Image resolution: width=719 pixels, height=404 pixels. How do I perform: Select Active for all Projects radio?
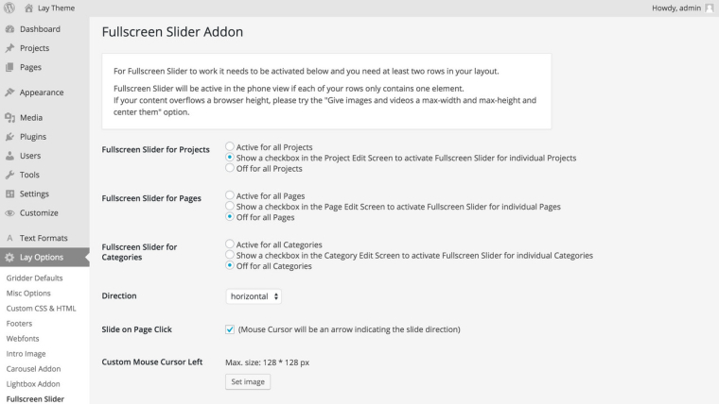230,147
